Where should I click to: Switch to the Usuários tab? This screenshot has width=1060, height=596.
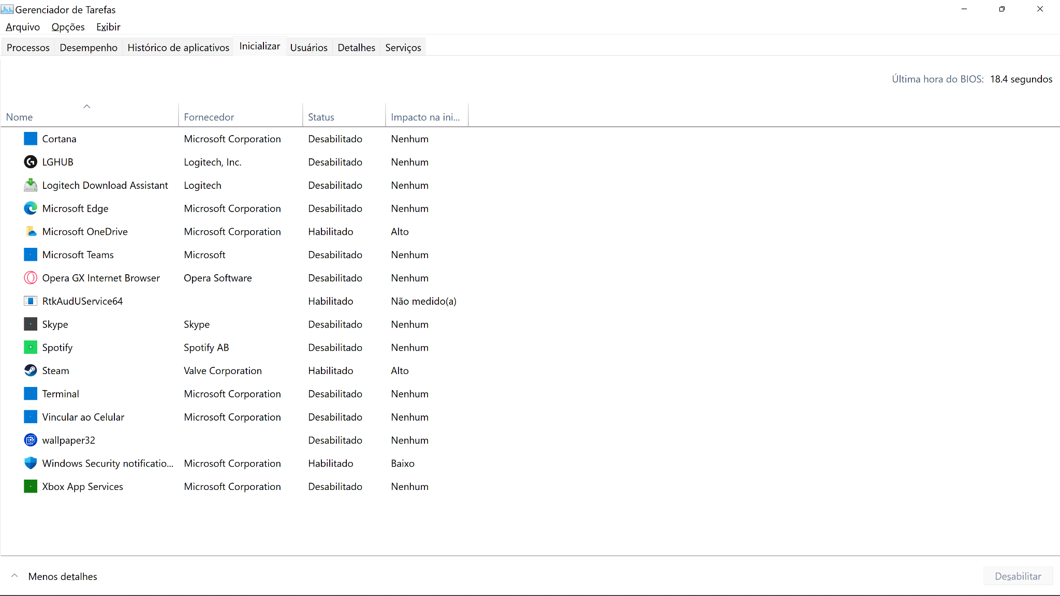[309, 48]
